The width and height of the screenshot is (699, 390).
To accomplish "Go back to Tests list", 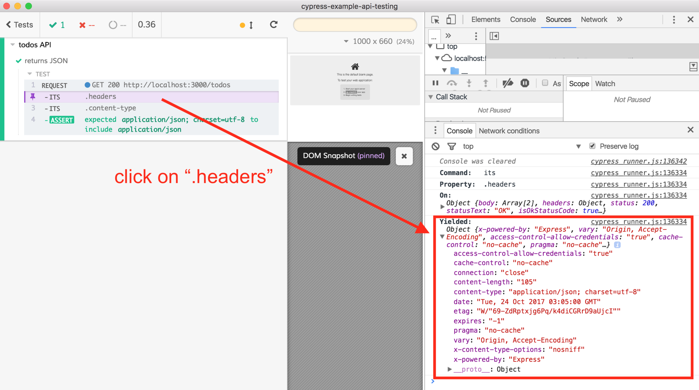I will point(20,25).
